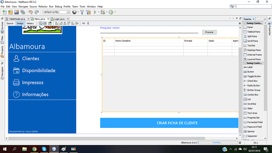Click the Undo arrow icon

click(x=30, y=12)
